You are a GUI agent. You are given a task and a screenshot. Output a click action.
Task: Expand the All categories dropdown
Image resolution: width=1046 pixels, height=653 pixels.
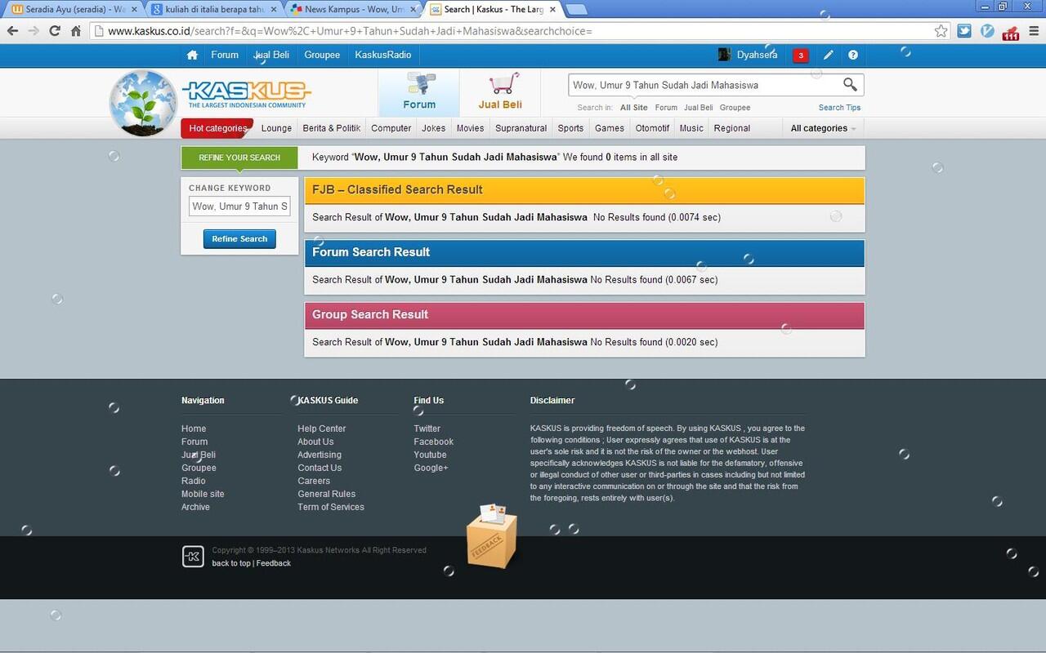click(823, 128)
